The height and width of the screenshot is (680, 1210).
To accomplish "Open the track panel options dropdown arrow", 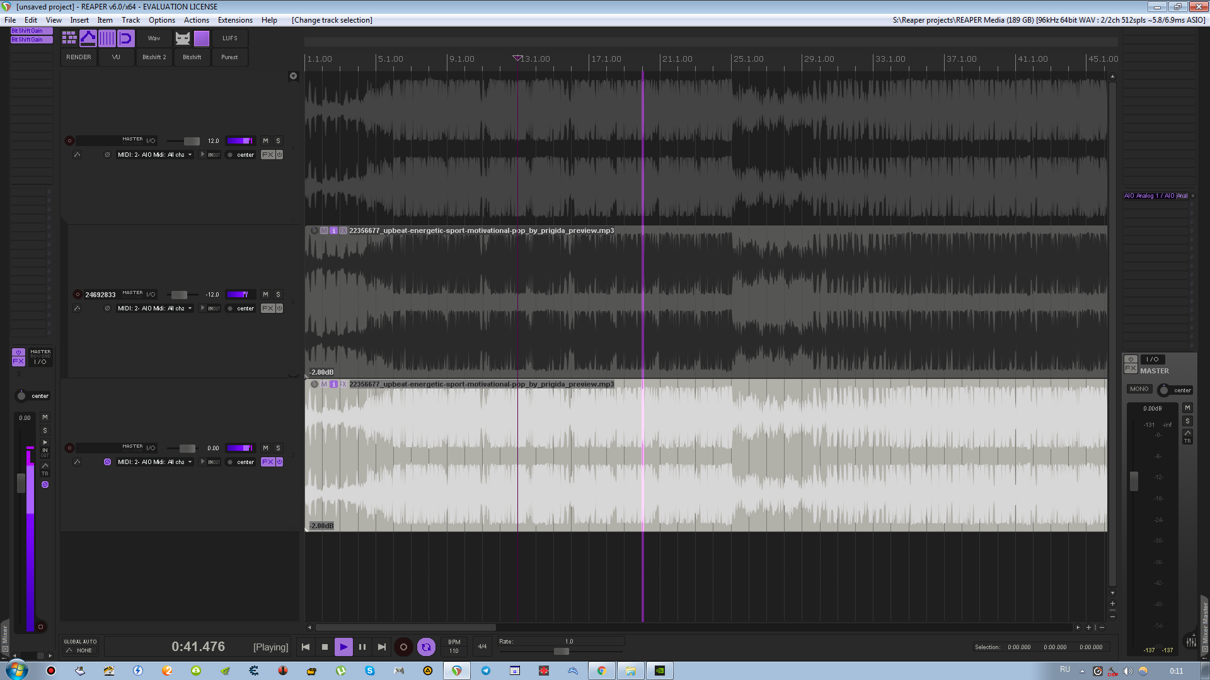I will [x=293, y=76].
